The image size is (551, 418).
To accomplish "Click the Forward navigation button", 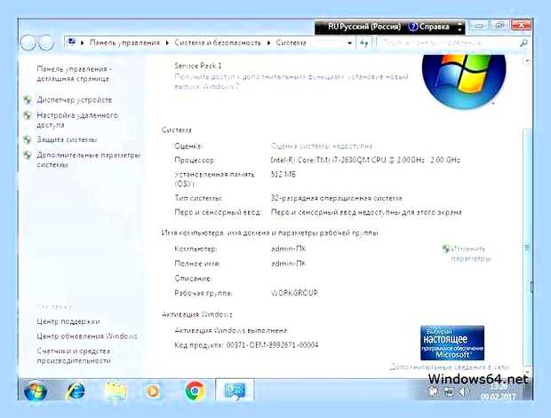I will pos(45,43).
